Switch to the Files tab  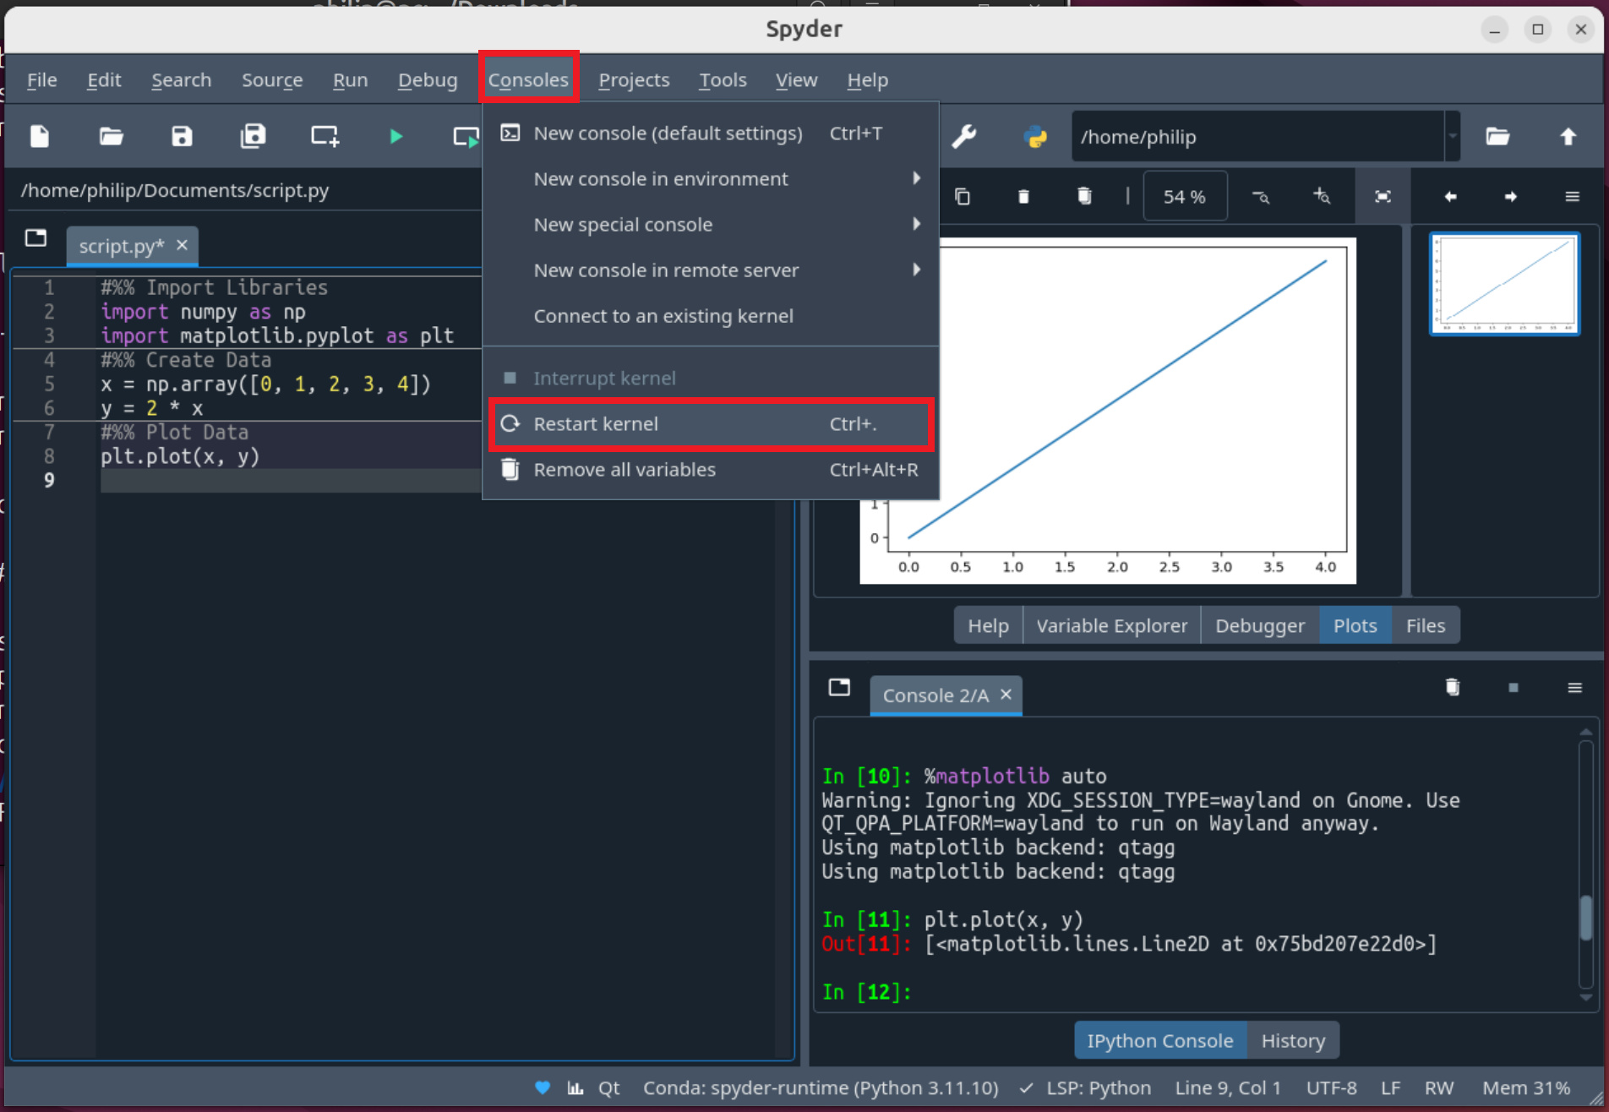(x=1425, y=625)
